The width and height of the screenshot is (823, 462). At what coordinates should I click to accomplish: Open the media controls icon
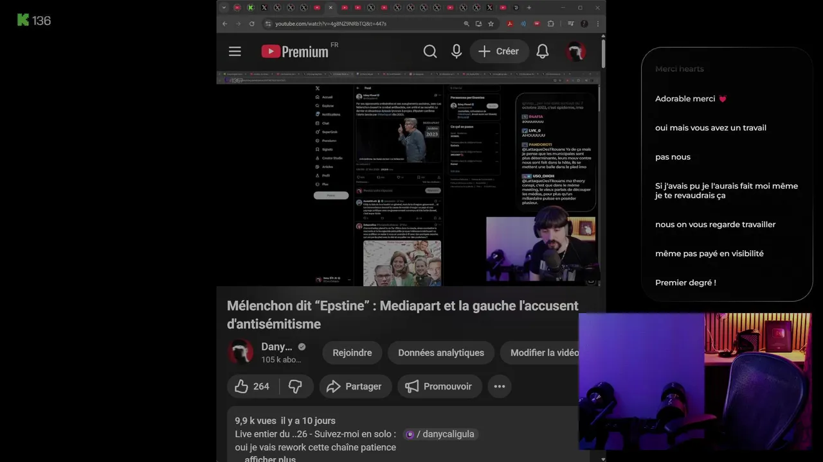571,24
